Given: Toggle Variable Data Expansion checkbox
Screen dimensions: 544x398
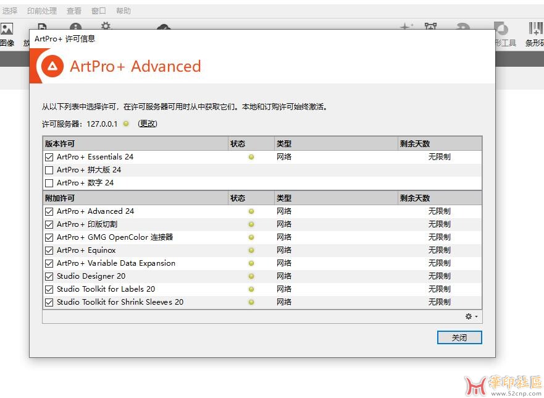Looking at the screenshot, I should [49, 263].
